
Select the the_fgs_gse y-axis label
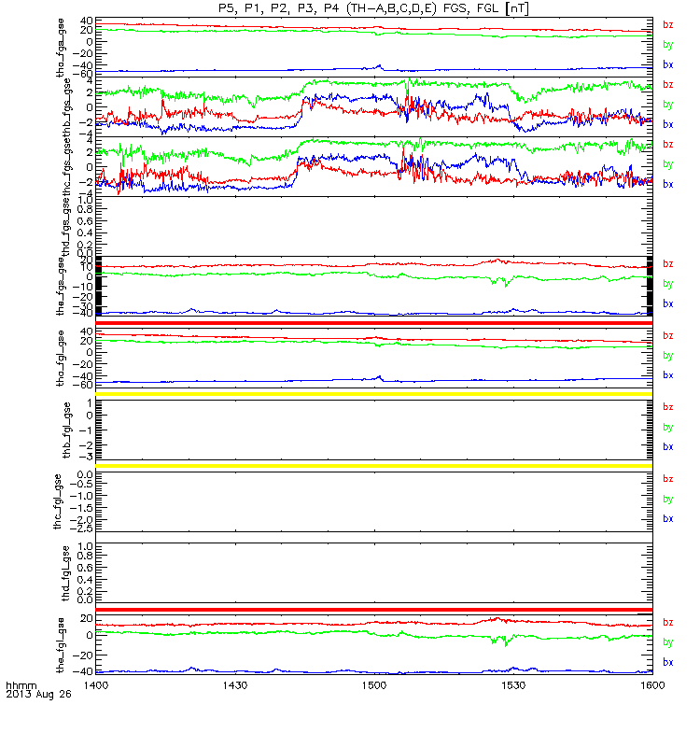click(x=60, y=287)
